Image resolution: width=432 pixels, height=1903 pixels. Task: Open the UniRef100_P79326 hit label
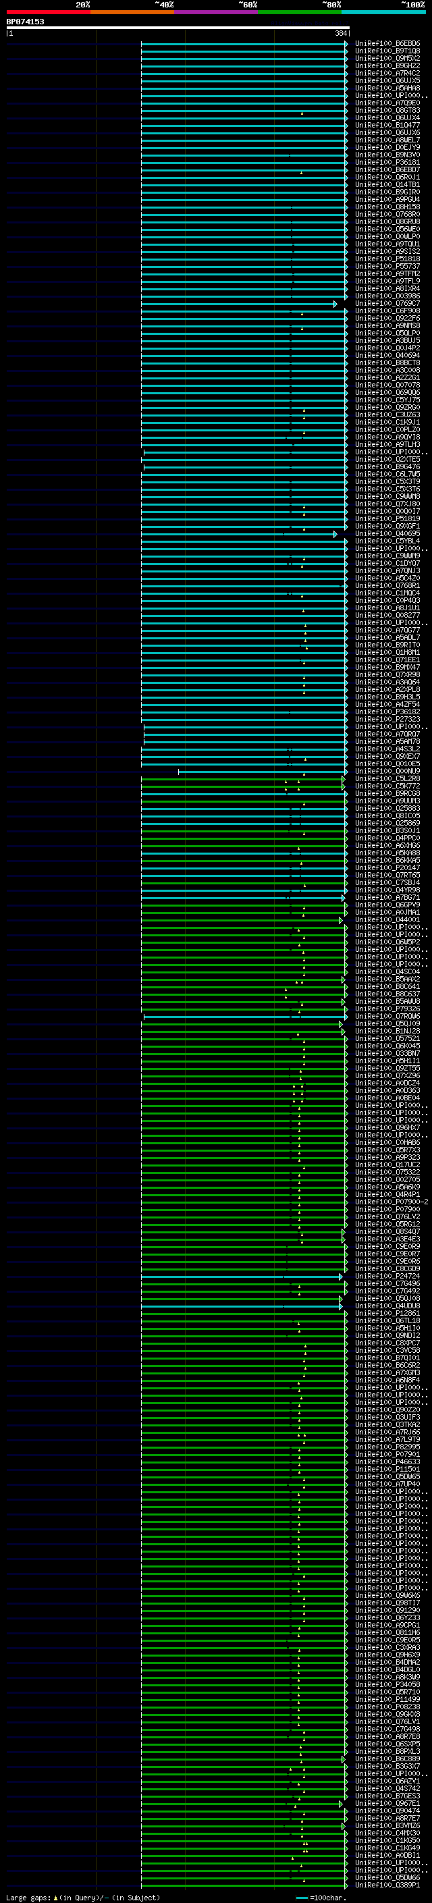click(x=387, y=1009)
